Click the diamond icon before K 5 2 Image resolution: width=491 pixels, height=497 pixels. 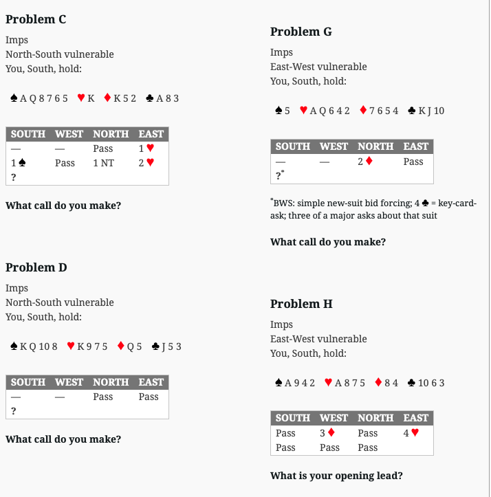[x=107, y=98]
